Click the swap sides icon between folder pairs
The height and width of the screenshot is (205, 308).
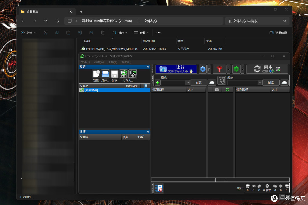[x=222, y=80]
